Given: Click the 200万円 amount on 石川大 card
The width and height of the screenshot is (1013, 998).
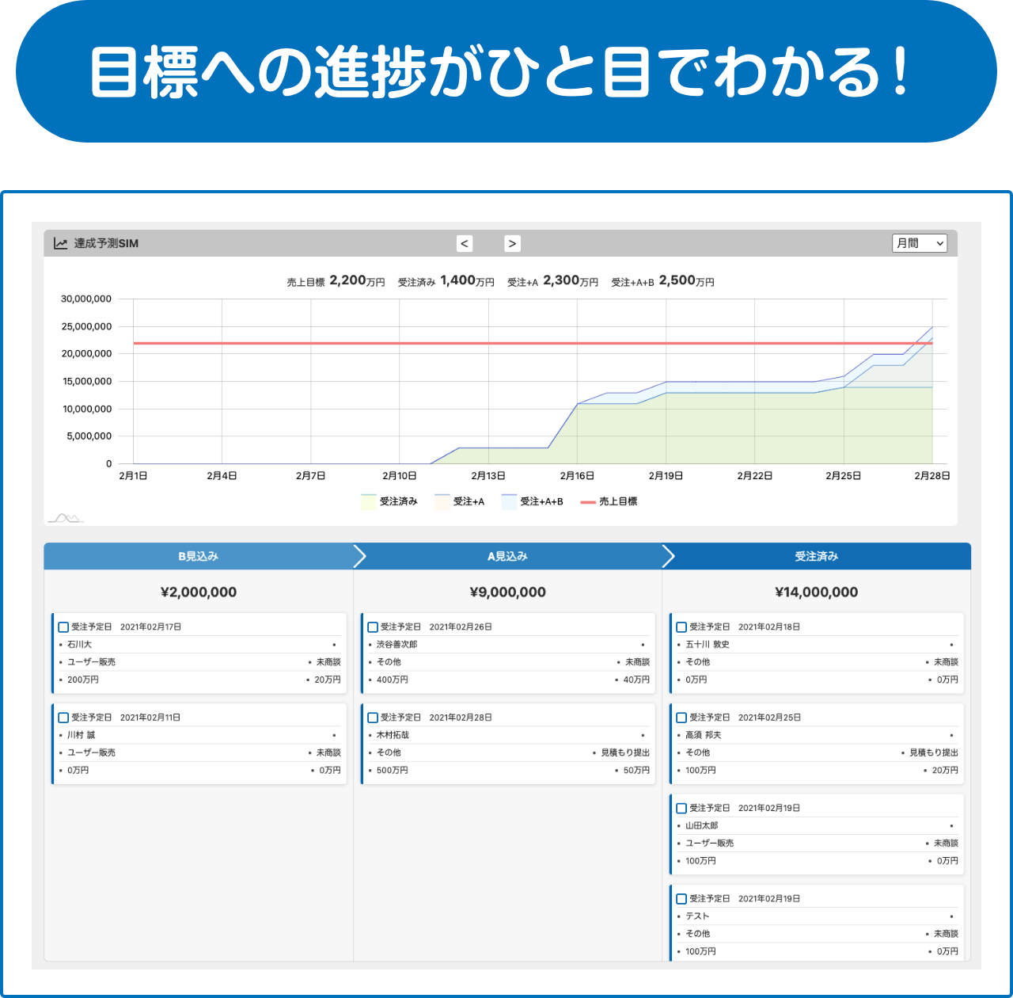Looking at the screenshot, I should pyautogui.click(x=83, y=680).
